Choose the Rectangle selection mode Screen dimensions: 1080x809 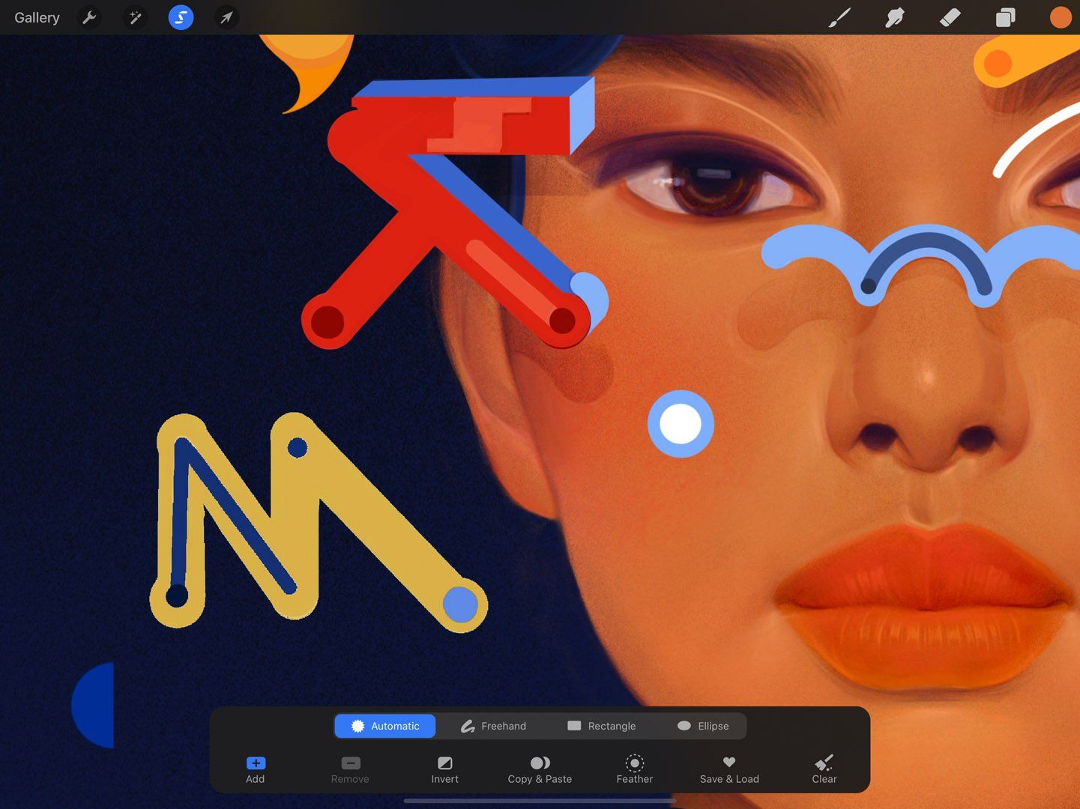pyautogui.click(x=602, y=725)
